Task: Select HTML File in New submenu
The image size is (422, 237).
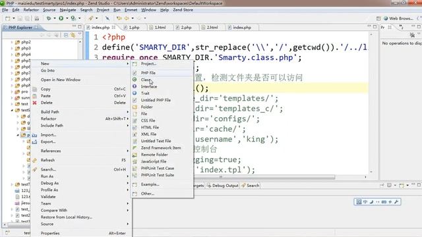Action: 162,127
